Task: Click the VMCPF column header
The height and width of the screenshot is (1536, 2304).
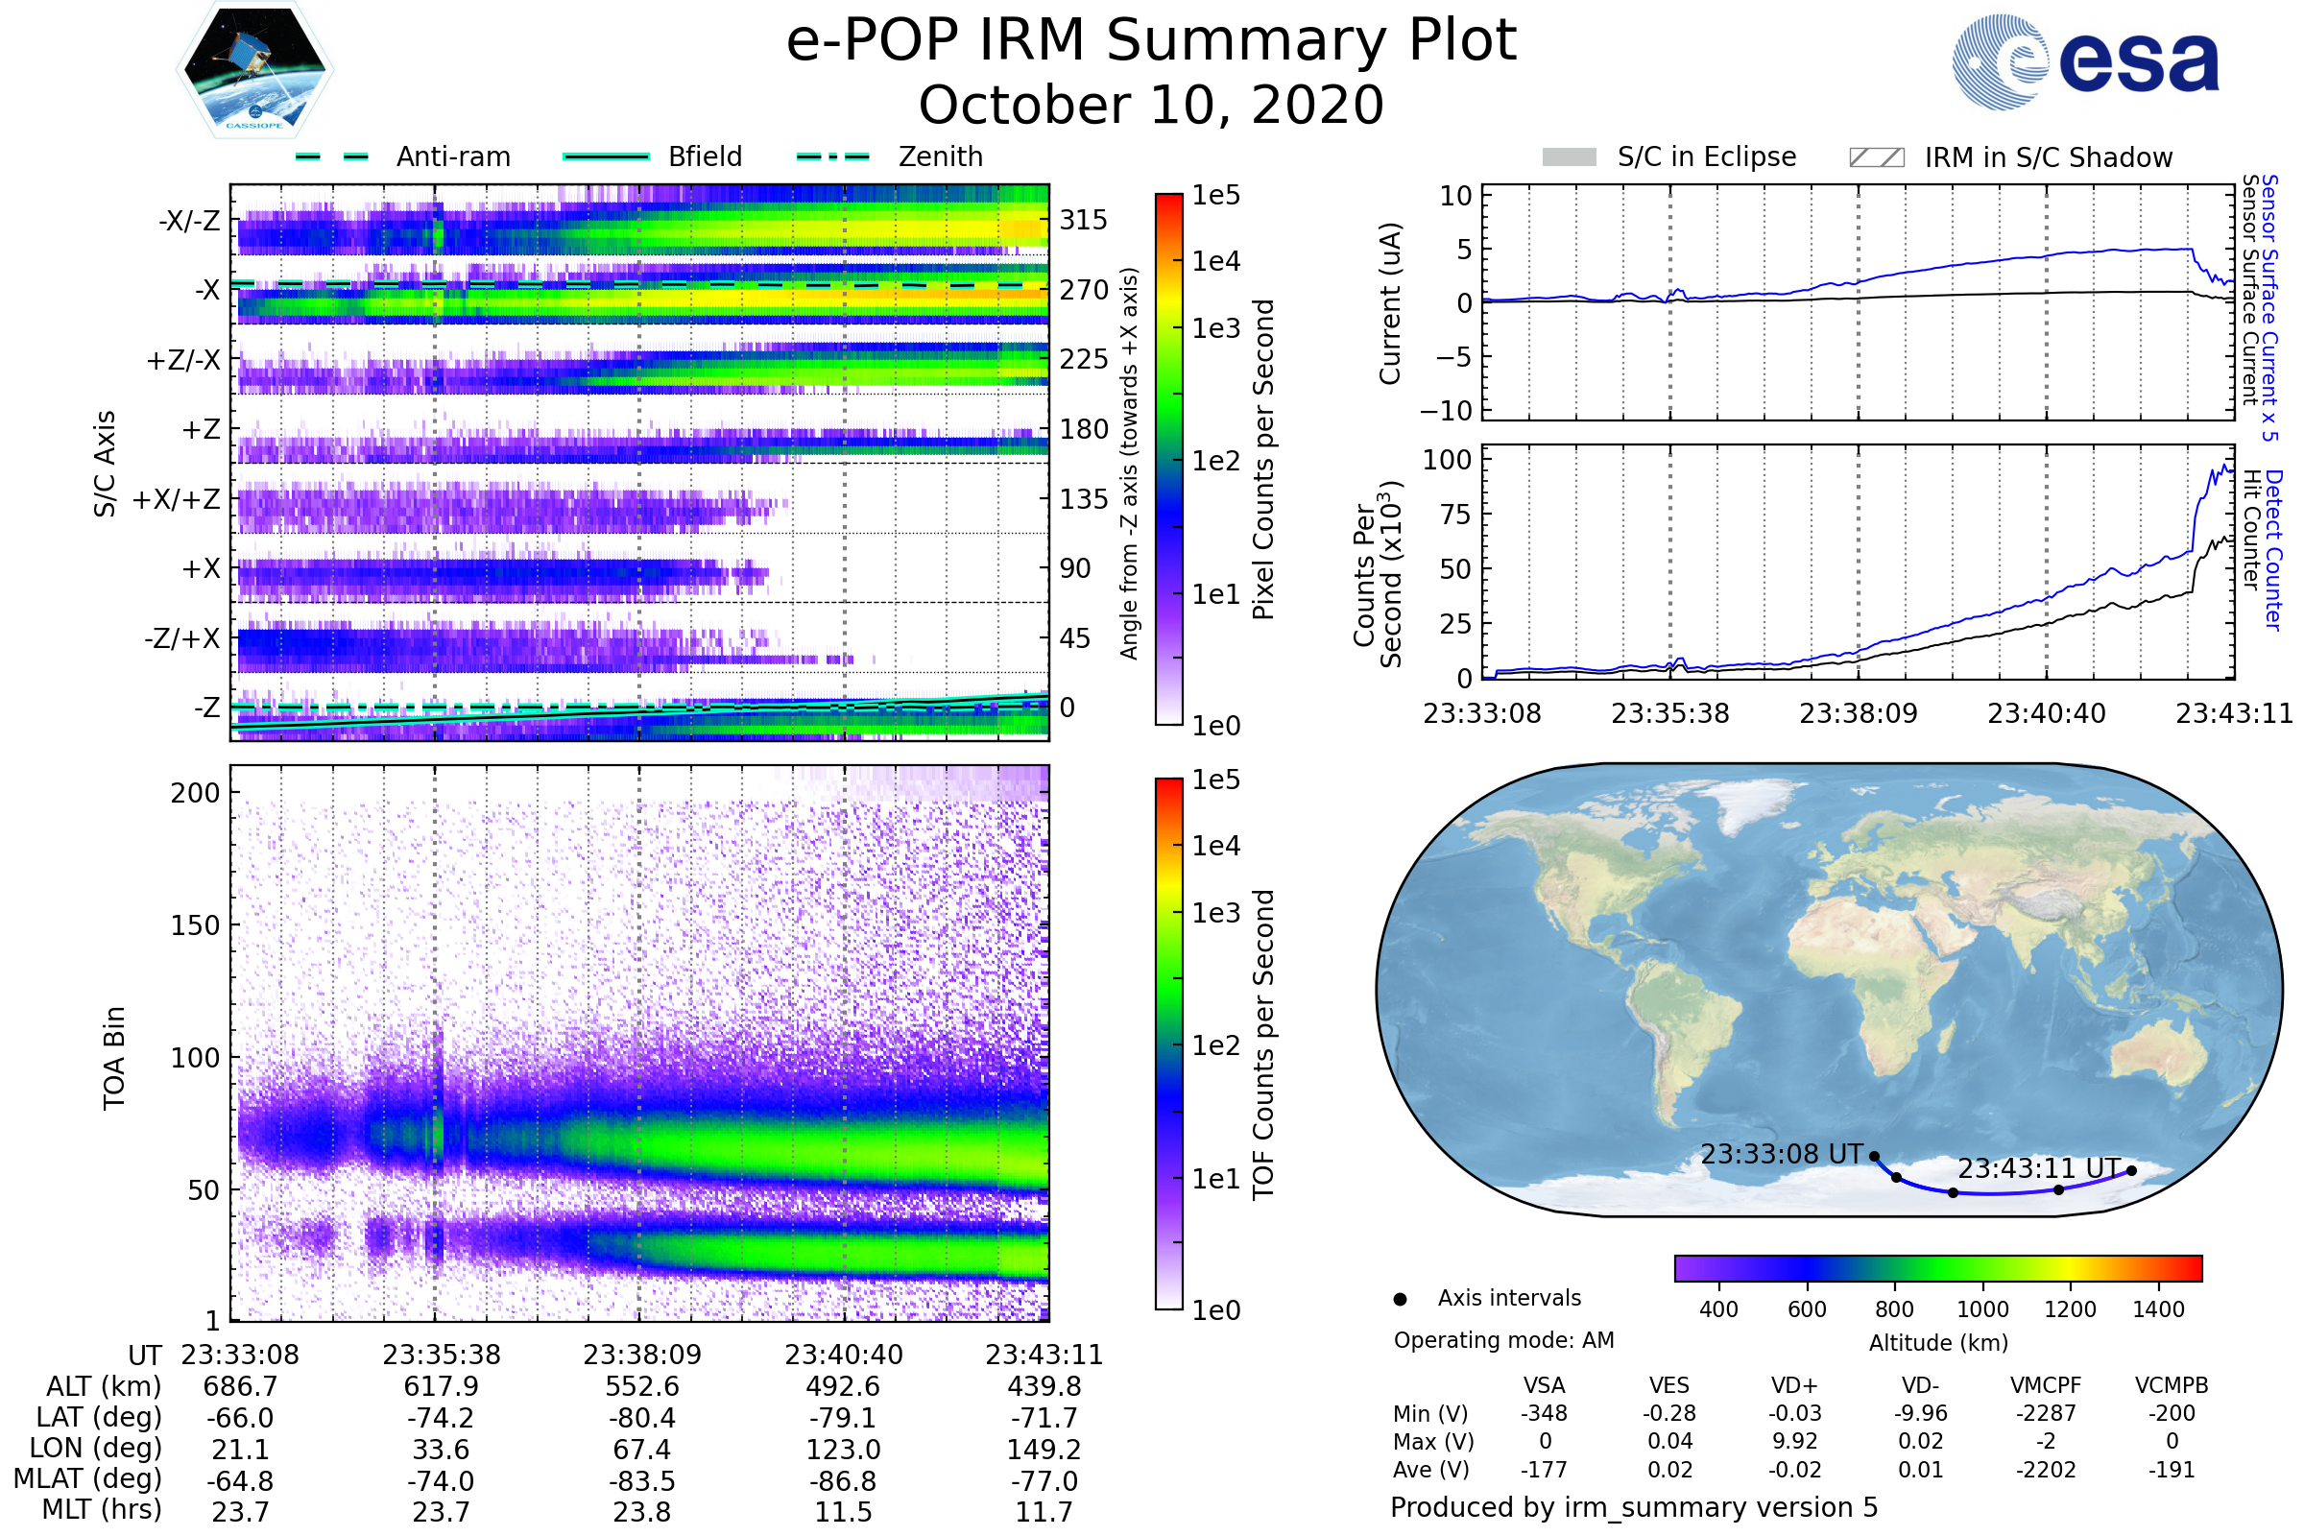Action: [2046, 1385]
